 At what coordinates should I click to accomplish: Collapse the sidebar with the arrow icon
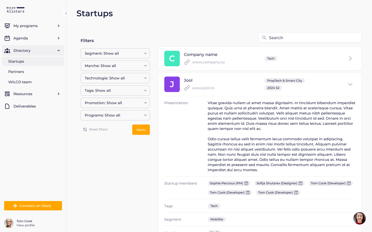point(66,13)
